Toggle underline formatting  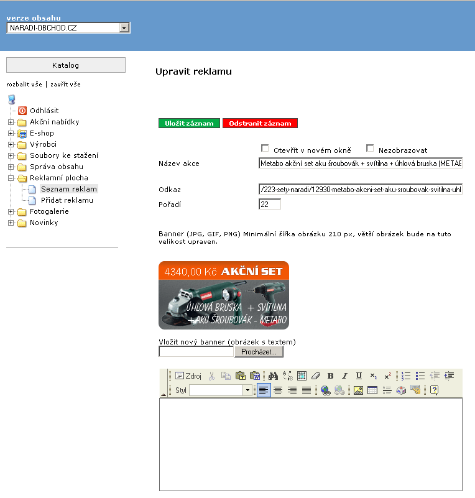point(359,376)
